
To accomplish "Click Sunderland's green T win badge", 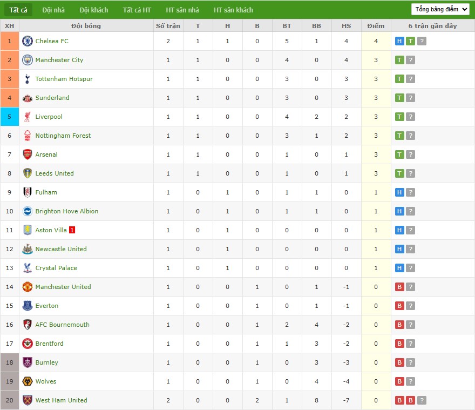I will point(399,98).
